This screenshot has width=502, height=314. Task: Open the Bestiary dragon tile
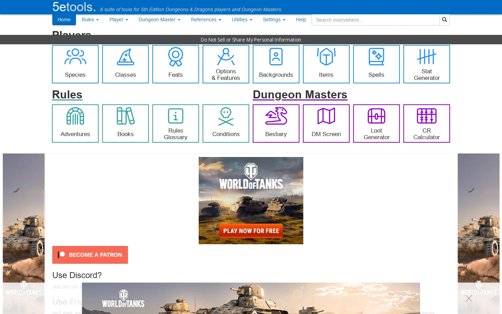point(276,124)
